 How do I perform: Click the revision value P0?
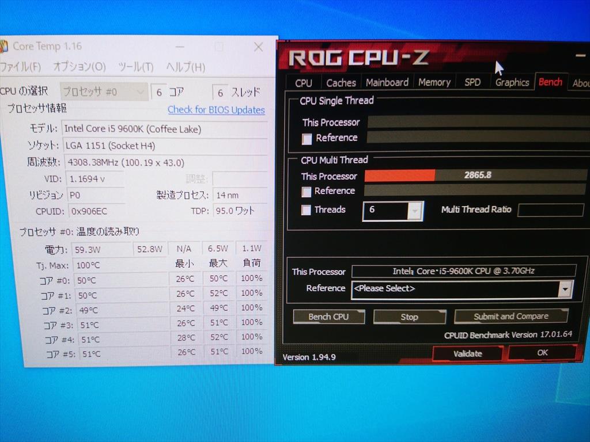(96, 195)
